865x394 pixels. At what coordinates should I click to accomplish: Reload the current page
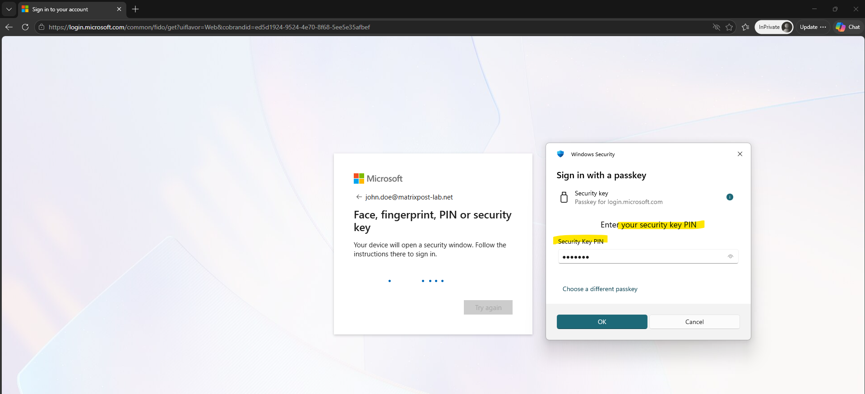click(x=25, y=27)
